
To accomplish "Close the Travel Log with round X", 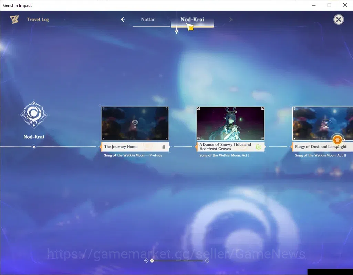I will pyautogui.click(x=339, y=20).
